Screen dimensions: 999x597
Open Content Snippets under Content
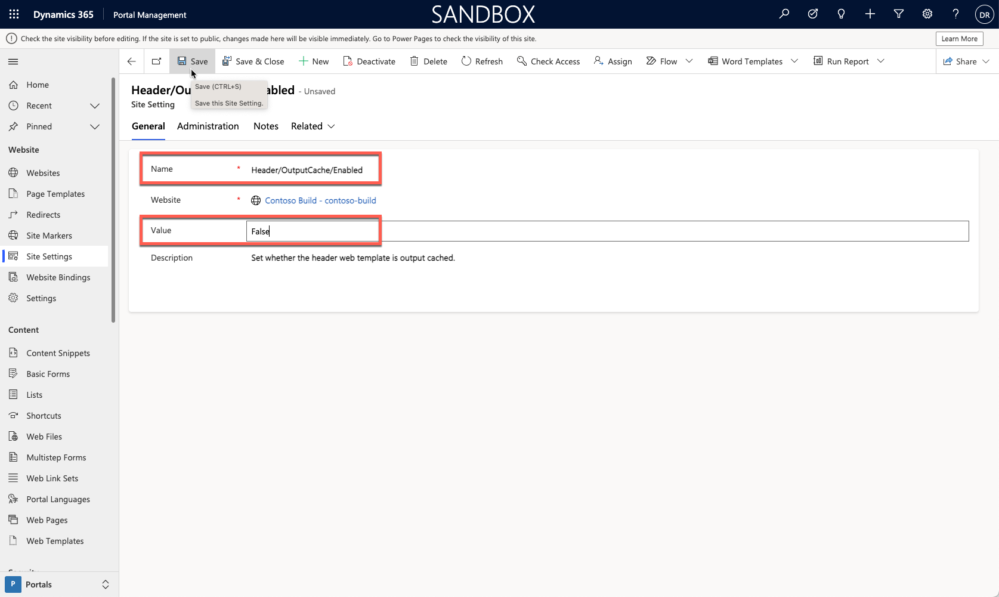point(58,352)
